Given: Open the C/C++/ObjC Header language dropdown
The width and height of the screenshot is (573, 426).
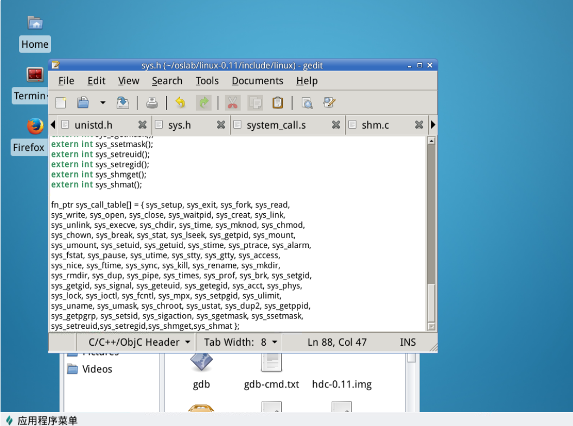Looking at the screenshot, I should (139, 342).
